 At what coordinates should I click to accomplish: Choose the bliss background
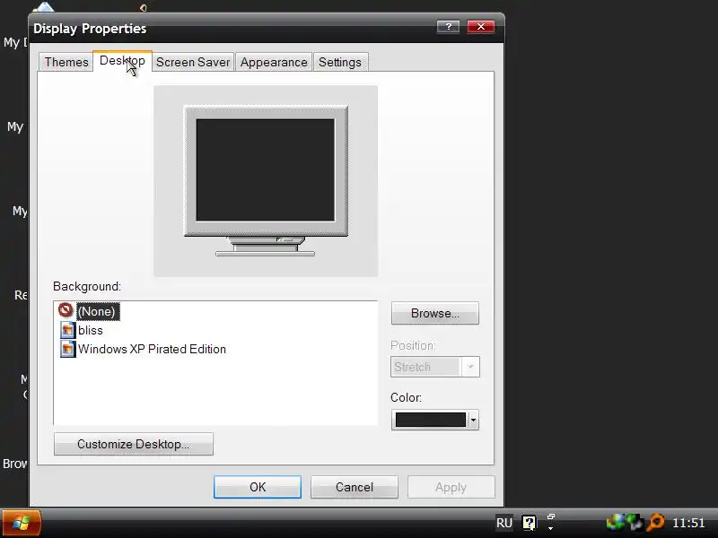tap(91, 330)
